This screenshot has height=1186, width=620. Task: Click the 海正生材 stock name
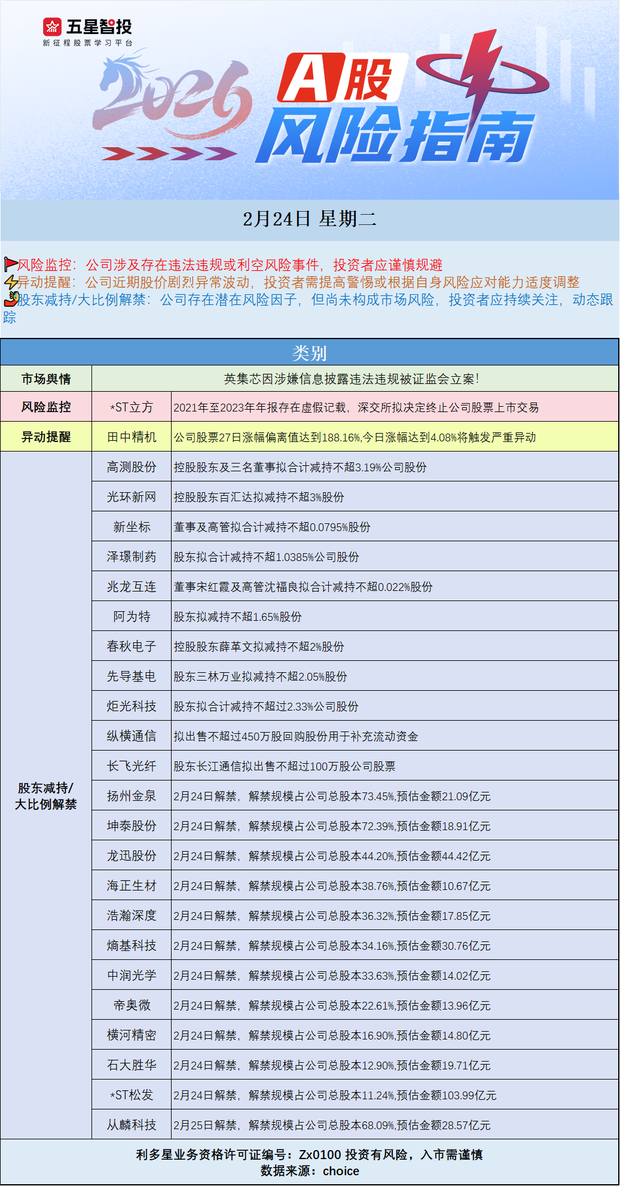[132, 886]
